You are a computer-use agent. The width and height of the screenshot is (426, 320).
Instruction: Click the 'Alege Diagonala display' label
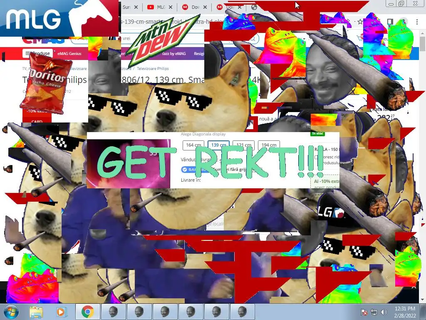pyautogui.click(x=203, y=134)
